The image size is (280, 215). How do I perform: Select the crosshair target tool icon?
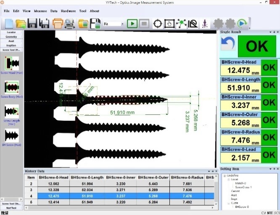pos(158,23)
